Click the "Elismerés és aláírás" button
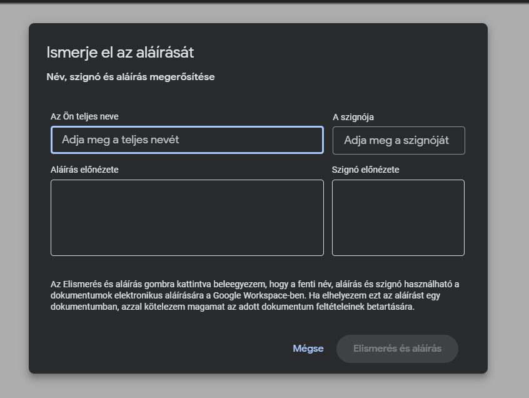529x398 pixels. [x=397, y=349]
